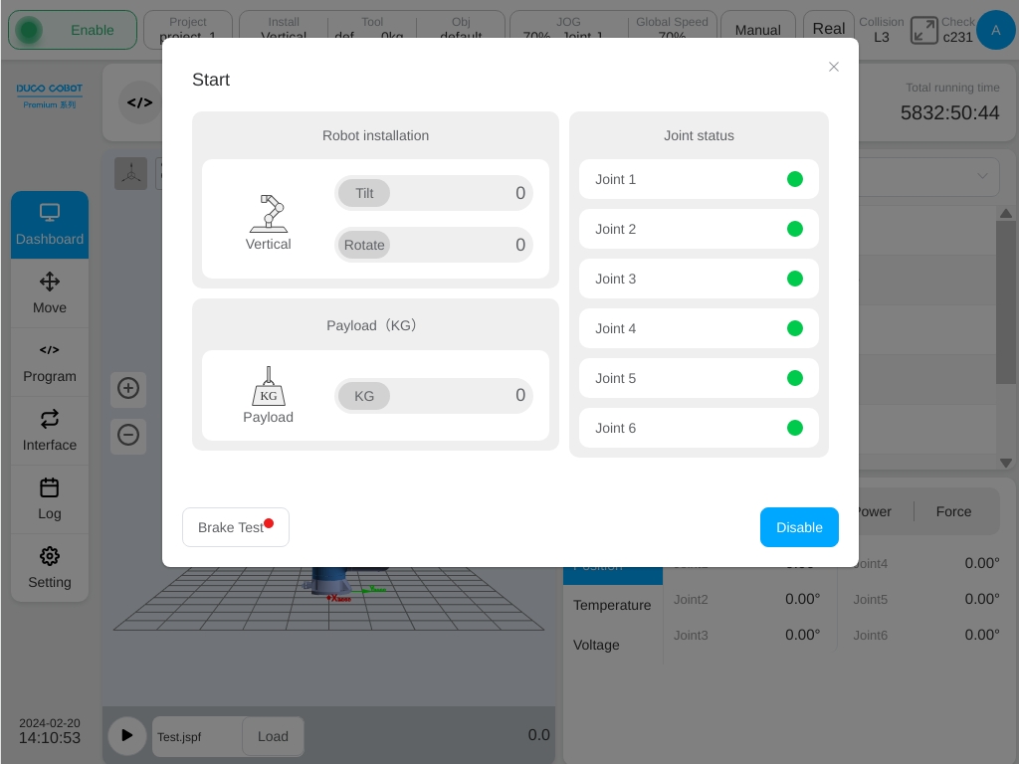Click the Payload KG weight icon
The image size is (1019, 764).
coord(269,386)
